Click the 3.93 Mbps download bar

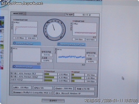[51, 74]
